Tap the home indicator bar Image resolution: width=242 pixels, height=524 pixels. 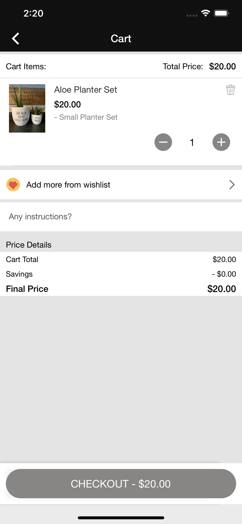(121, 518)
